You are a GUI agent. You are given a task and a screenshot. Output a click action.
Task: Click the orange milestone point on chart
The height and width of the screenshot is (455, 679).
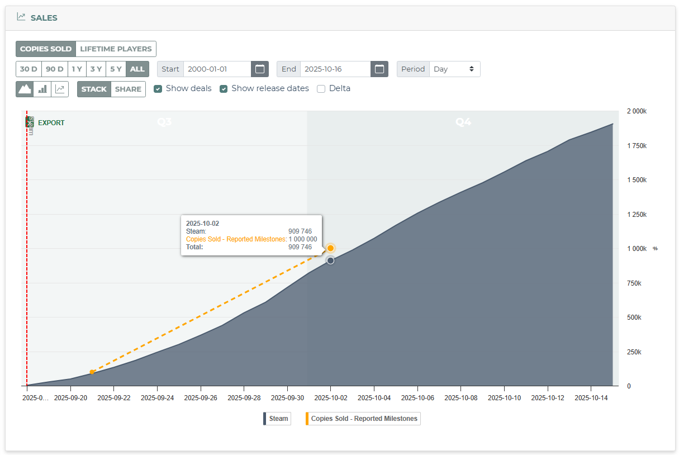tap(331, 248)
